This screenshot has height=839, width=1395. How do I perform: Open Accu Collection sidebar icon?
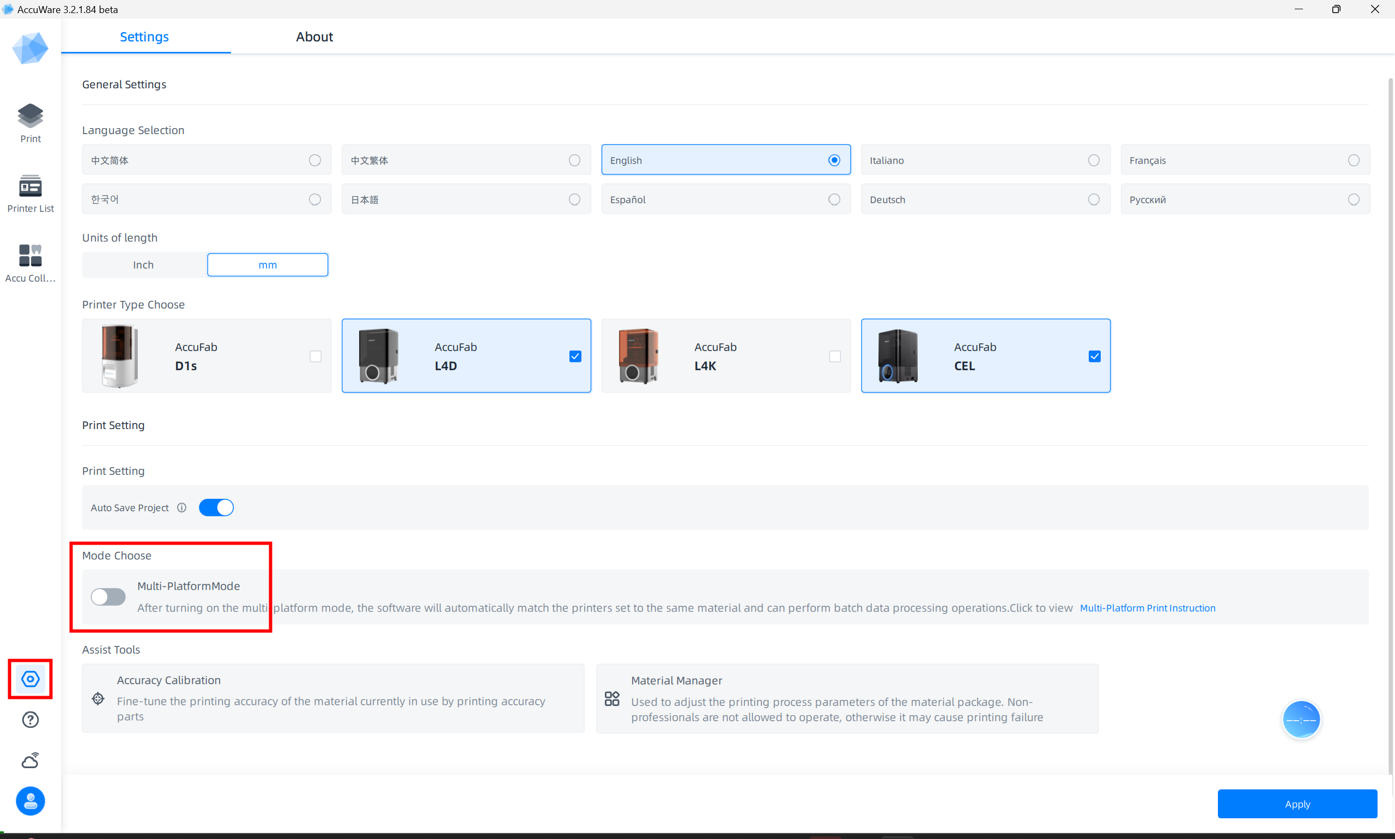(x=30, y=262)
